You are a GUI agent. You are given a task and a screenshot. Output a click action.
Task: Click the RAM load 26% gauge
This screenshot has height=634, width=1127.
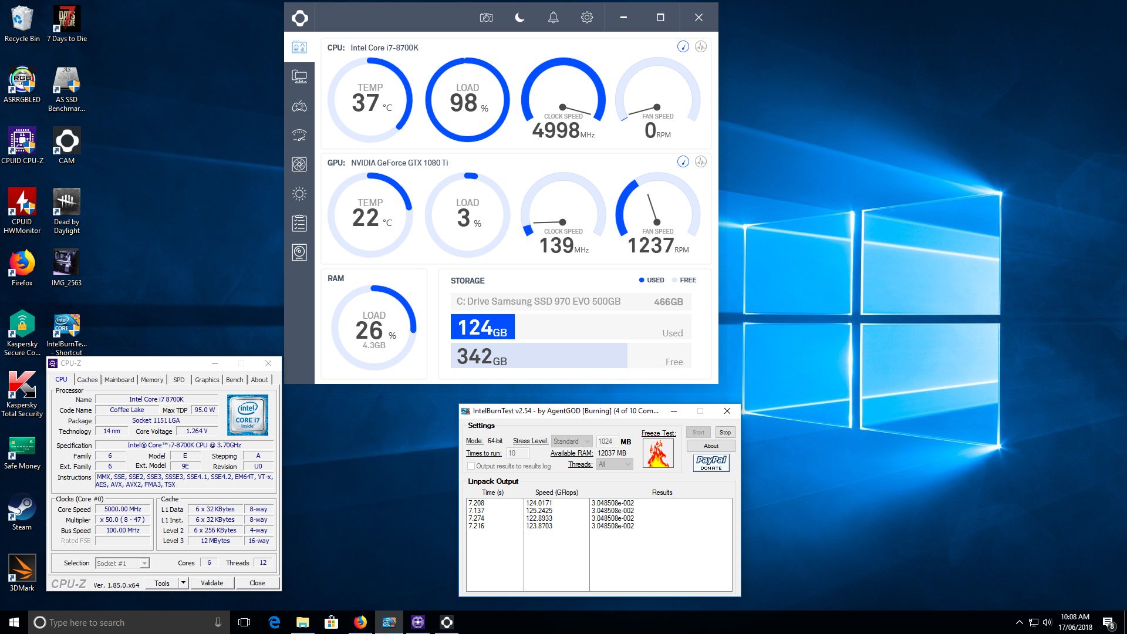374,328
